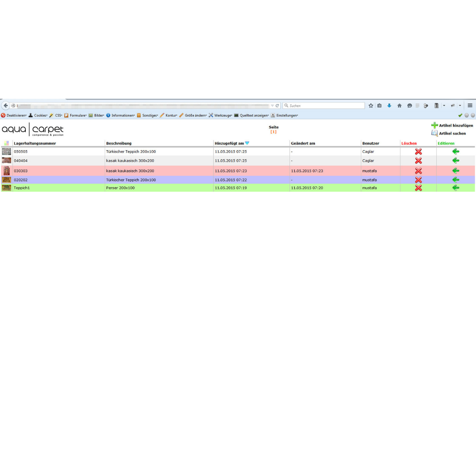Open editing for article 020202

[x=456, y=180]
